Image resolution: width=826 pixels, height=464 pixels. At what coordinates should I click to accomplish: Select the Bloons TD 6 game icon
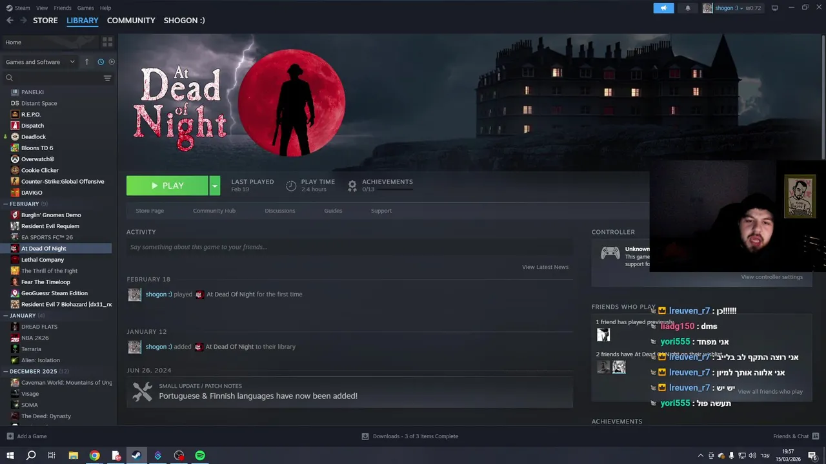coord(15,148)
